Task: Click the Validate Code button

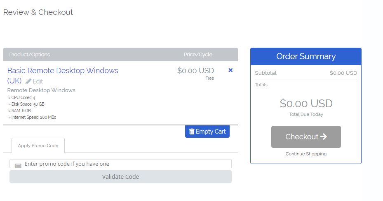Action: point(120,177)
